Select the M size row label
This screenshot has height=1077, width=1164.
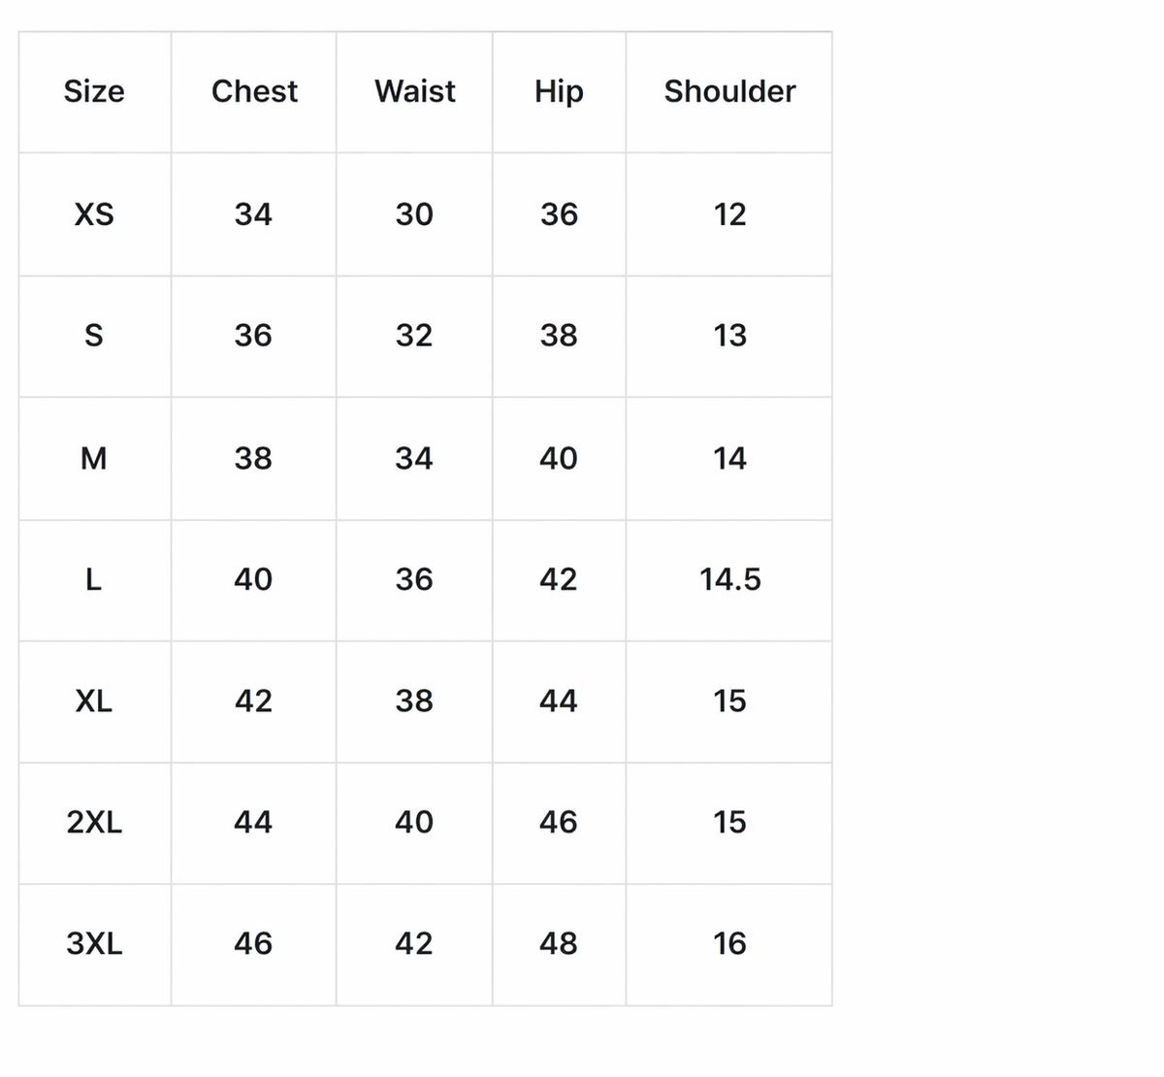coord(94,458)
